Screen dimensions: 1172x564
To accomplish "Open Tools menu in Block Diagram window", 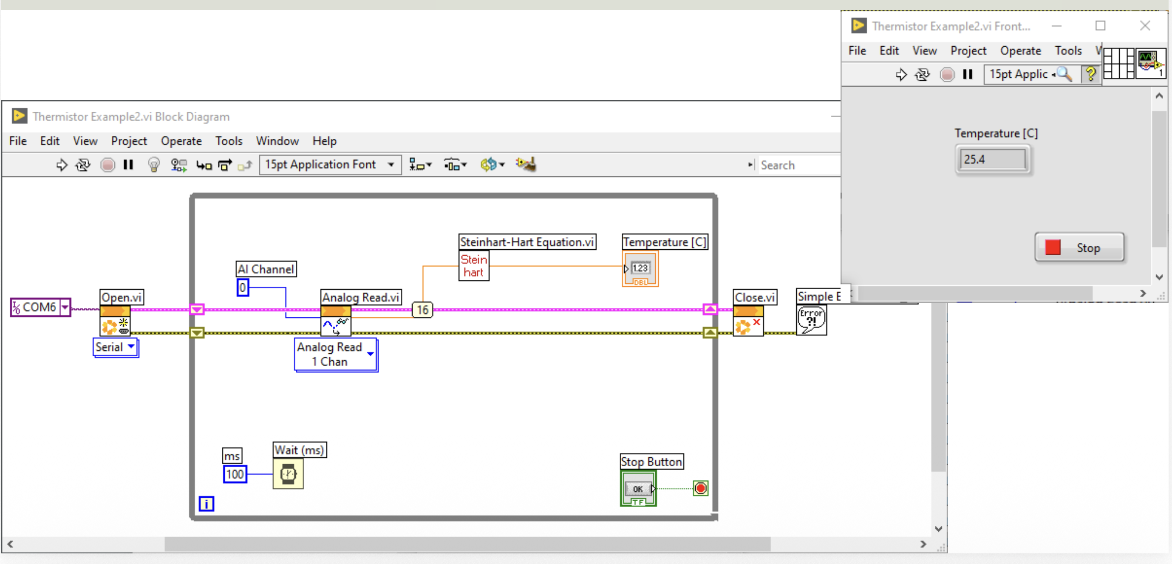I will (229, 141).
